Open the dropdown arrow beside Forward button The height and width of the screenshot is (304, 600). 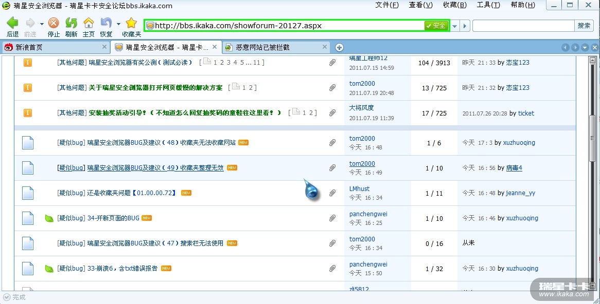(x=42, y=24)
